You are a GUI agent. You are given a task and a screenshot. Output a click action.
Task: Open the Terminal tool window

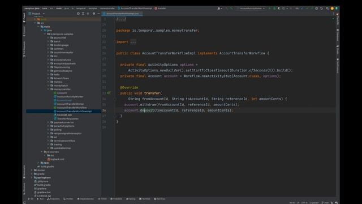pos(145,199)
